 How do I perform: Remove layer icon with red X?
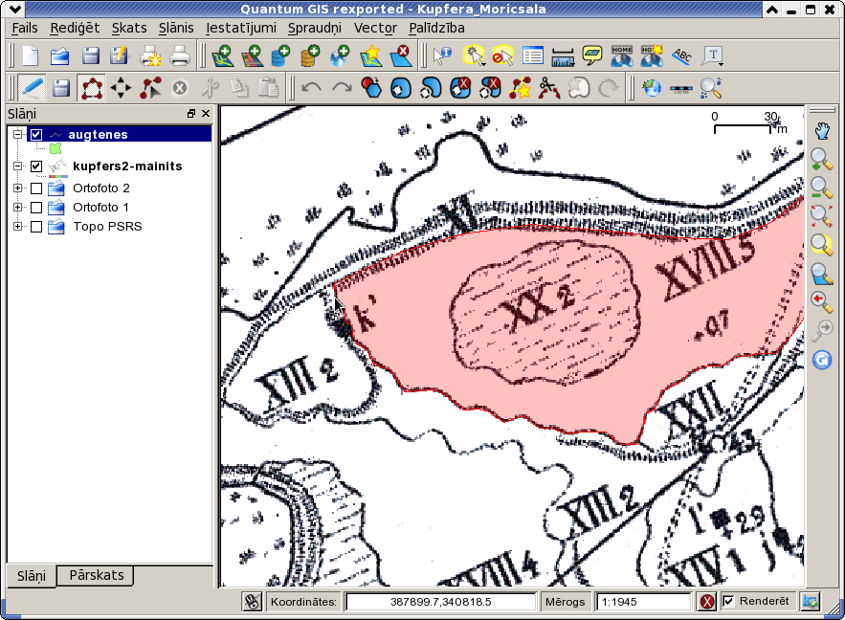400,55
